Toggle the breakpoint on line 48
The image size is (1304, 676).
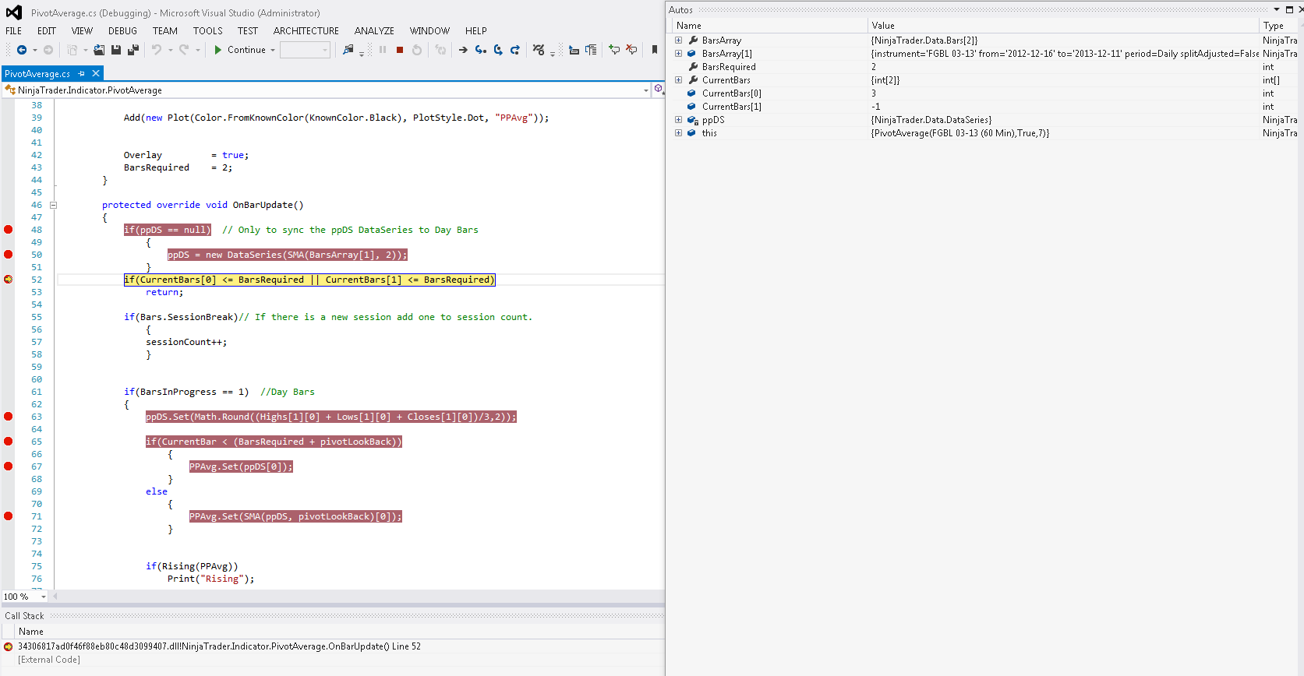[x=9, y=230]
